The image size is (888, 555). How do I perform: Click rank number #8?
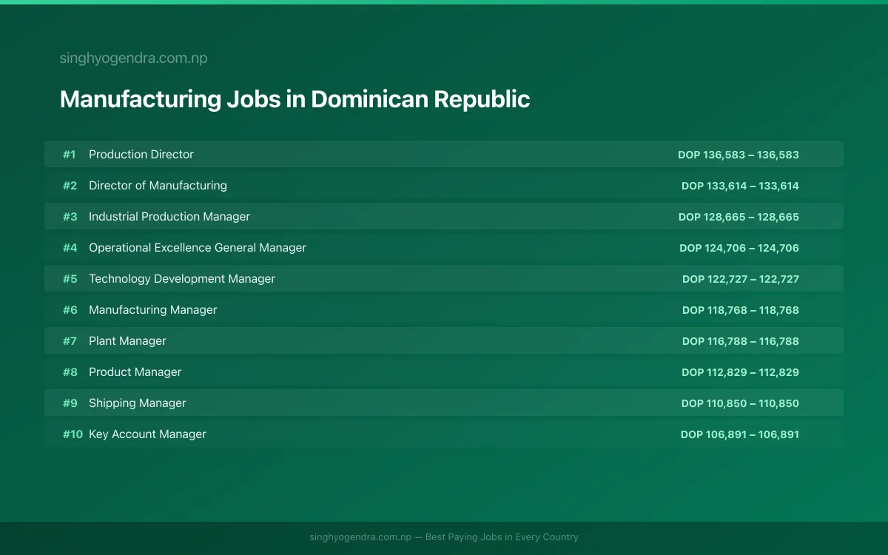(x=70, y=372)
